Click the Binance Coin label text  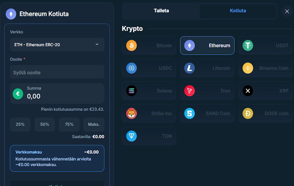click(274, 68)
